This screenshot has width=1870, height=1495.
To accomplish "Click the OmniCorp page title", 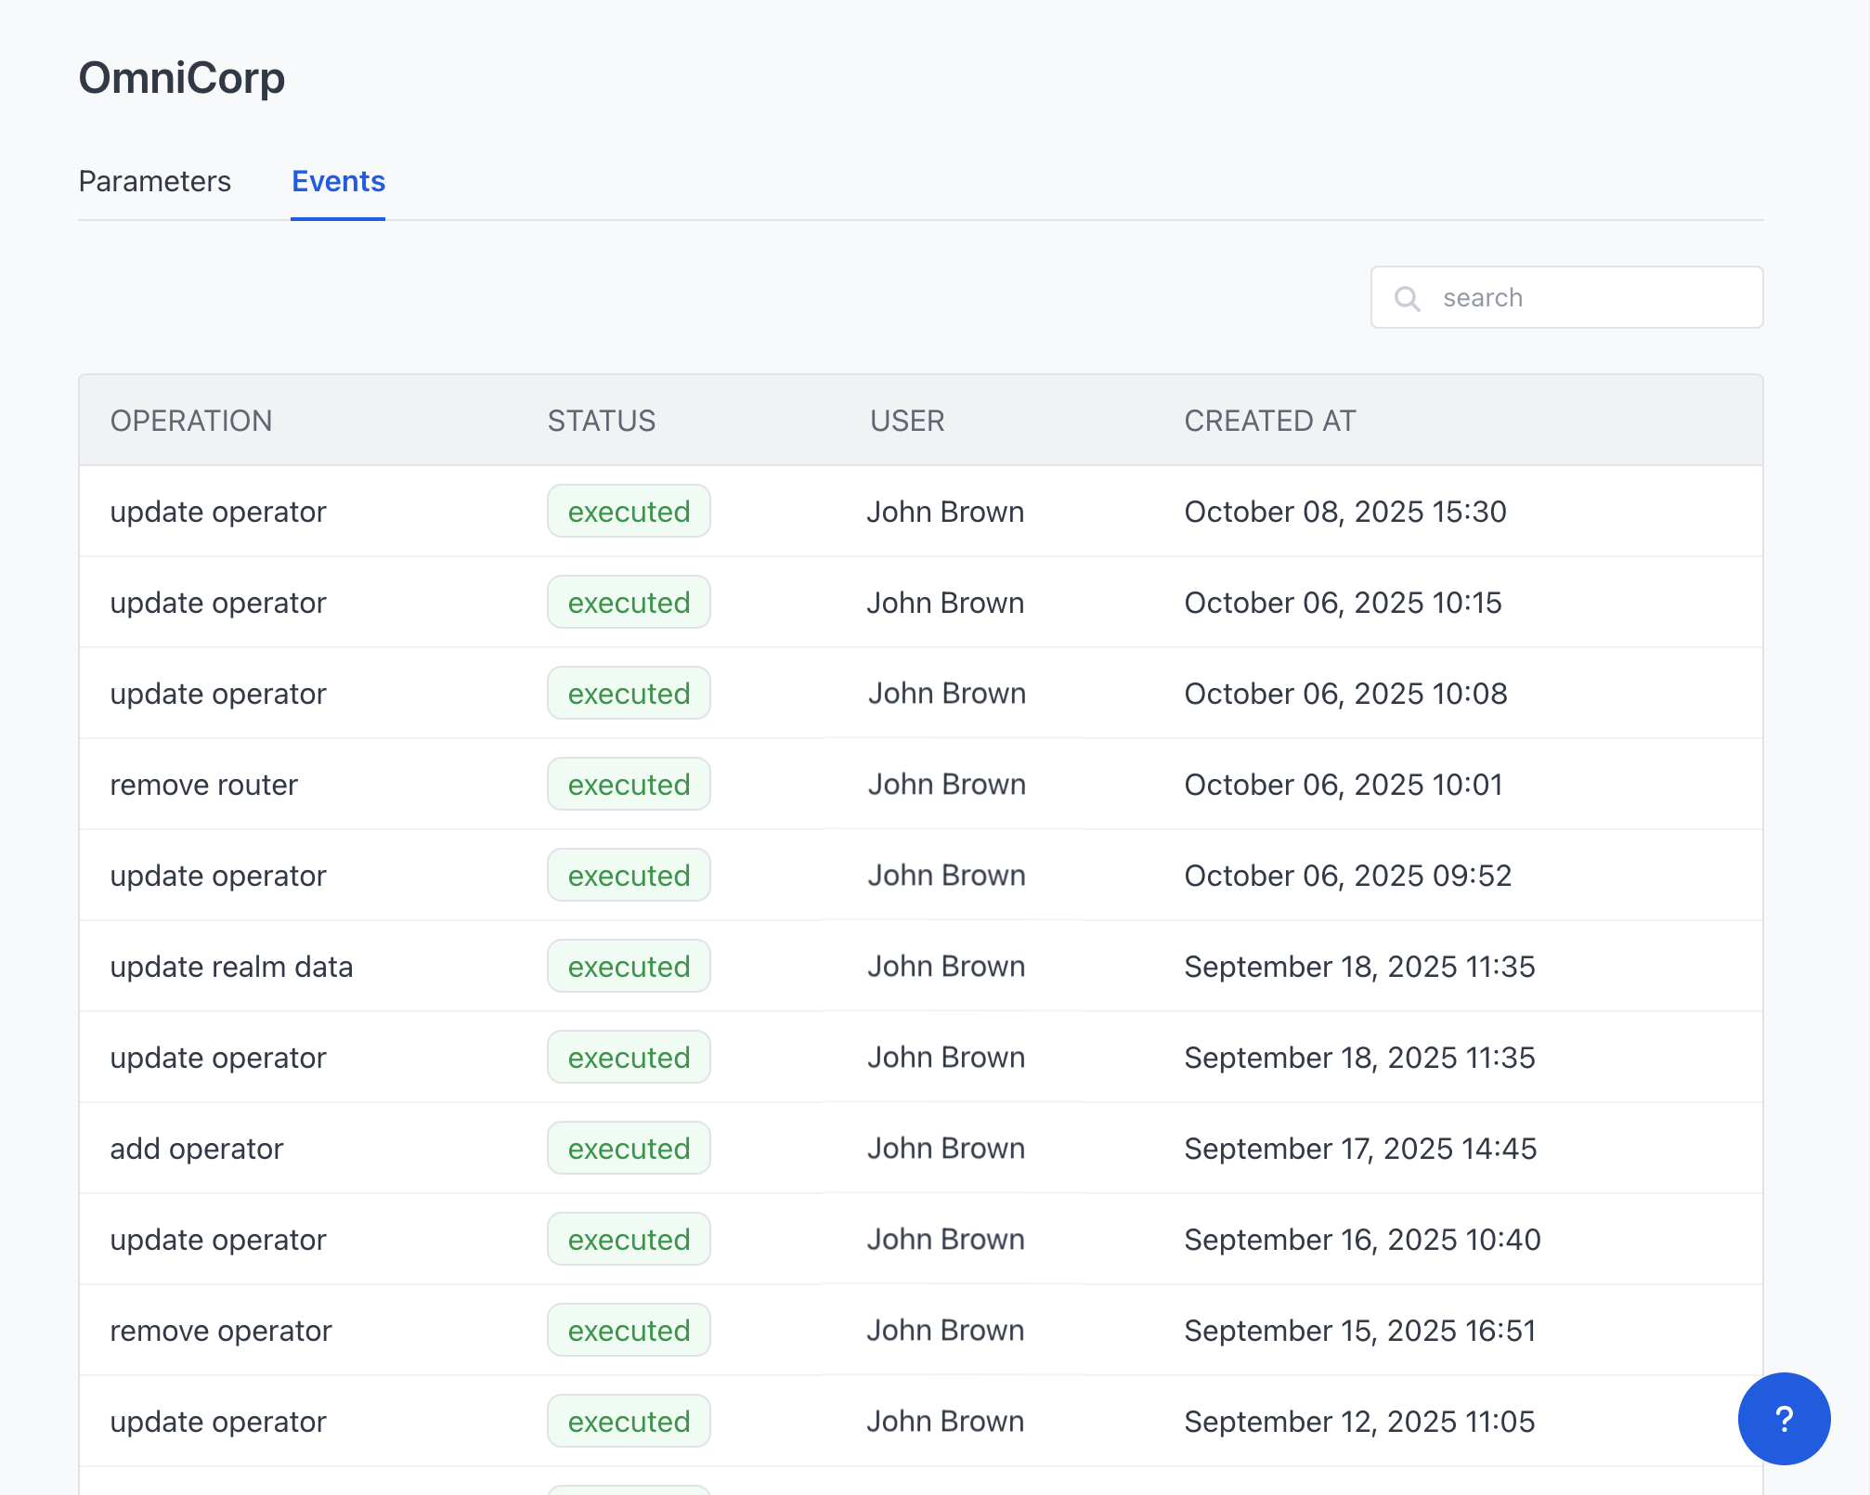I will click(182, 78).
